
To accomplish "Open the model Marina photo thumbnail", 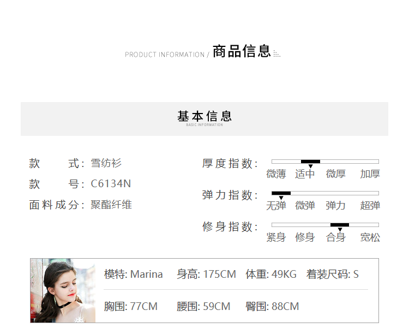I will [x=63, y=290].
